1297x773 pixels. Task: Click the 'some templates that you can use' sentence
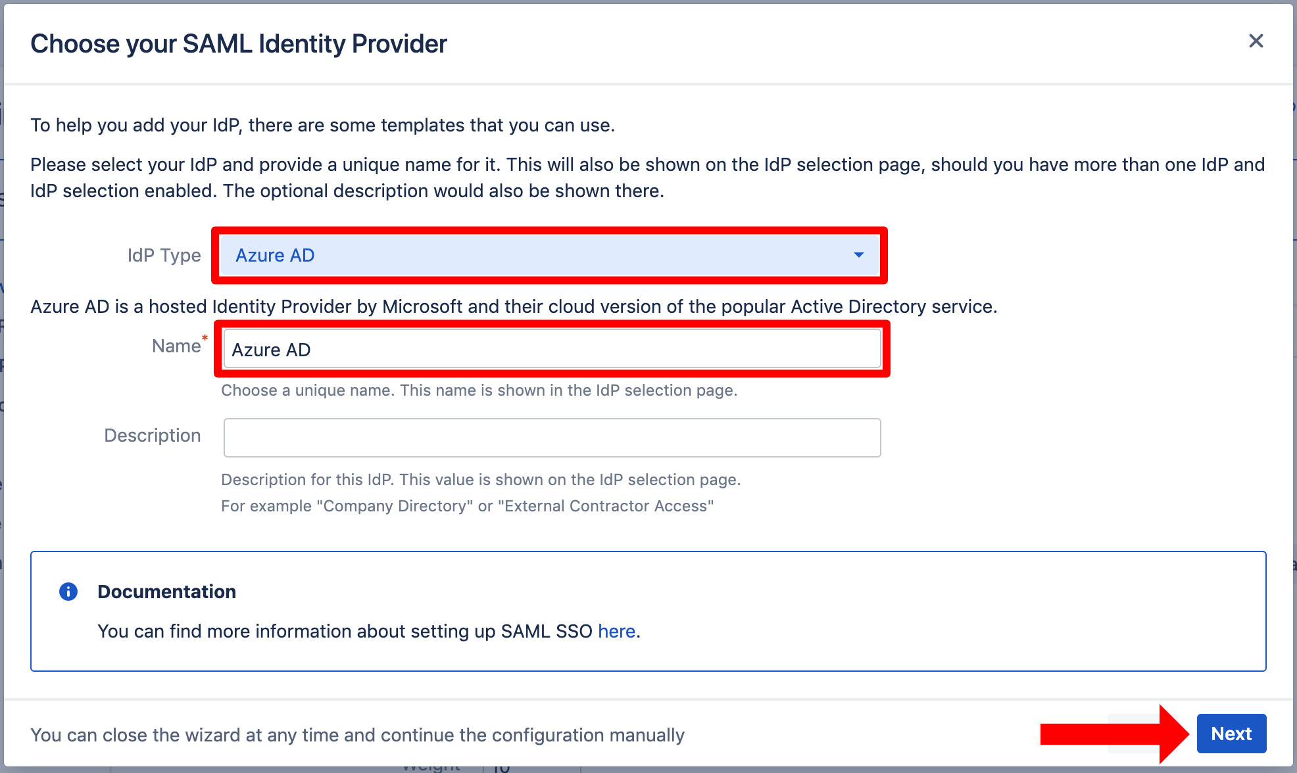tap(322, 126)
